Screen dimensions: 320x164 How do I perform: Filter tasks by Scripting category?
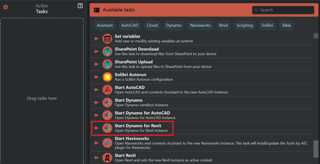[x=245, y=26]
